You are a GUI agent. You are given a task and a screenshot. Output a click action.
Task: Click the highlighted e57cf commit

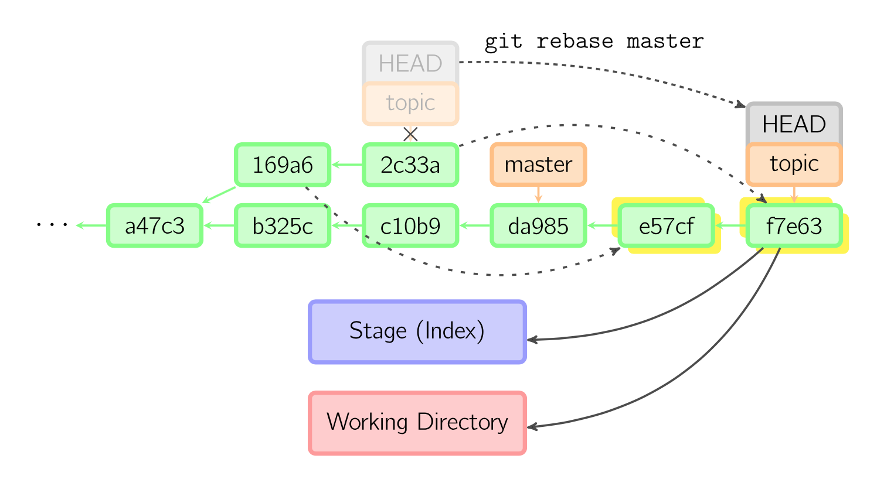click(x=667, y=225)
